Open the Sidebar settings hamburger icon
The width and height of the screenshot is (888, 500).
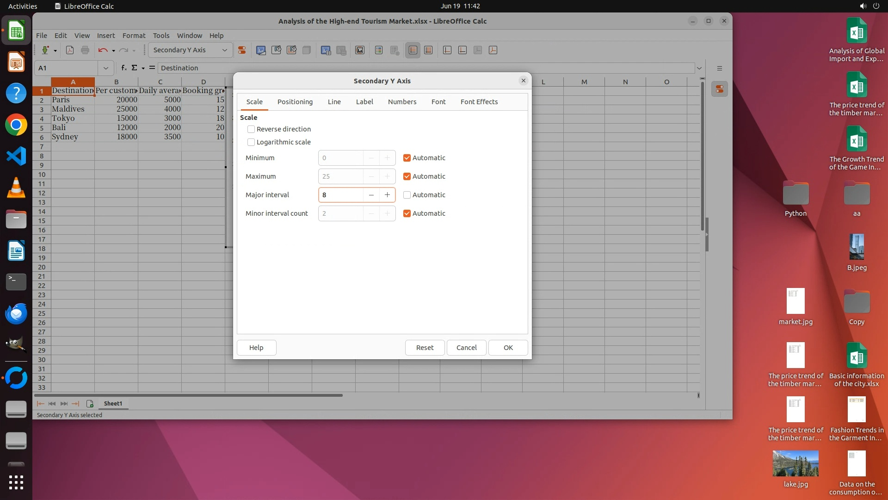click(720, 68)
